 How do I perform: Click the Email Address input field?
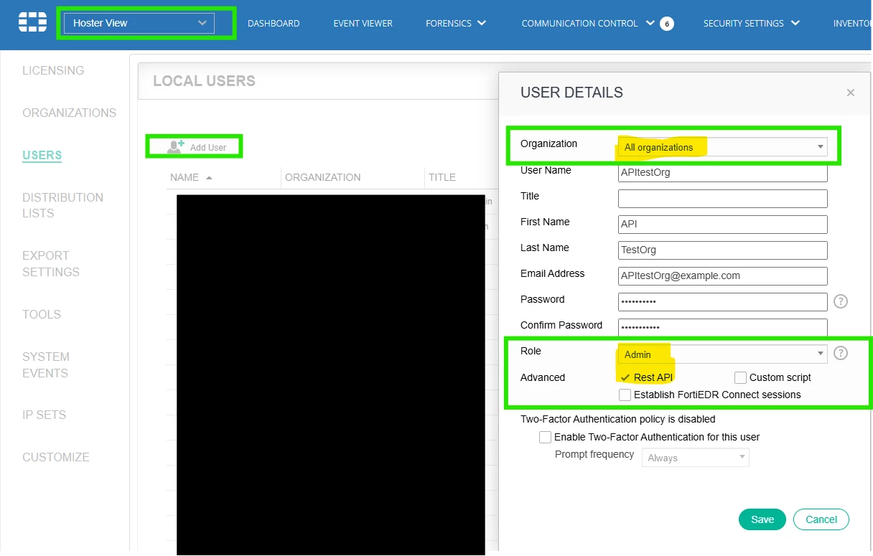(x=722, y=276)
